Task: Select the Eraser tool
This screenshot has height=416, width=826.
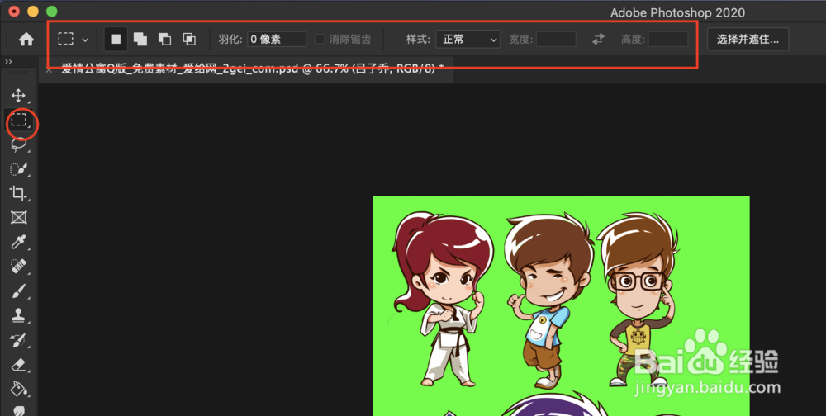Action: tap(18, 364)
